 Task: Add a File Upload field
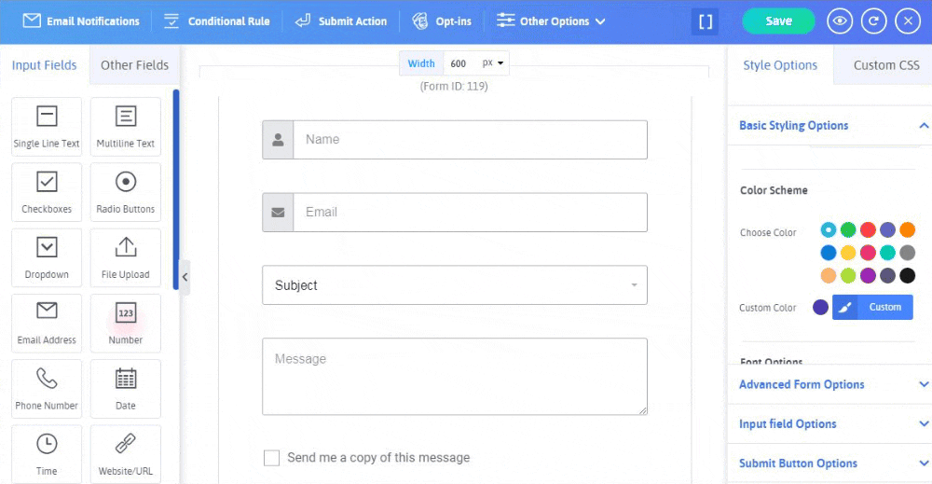126,257
